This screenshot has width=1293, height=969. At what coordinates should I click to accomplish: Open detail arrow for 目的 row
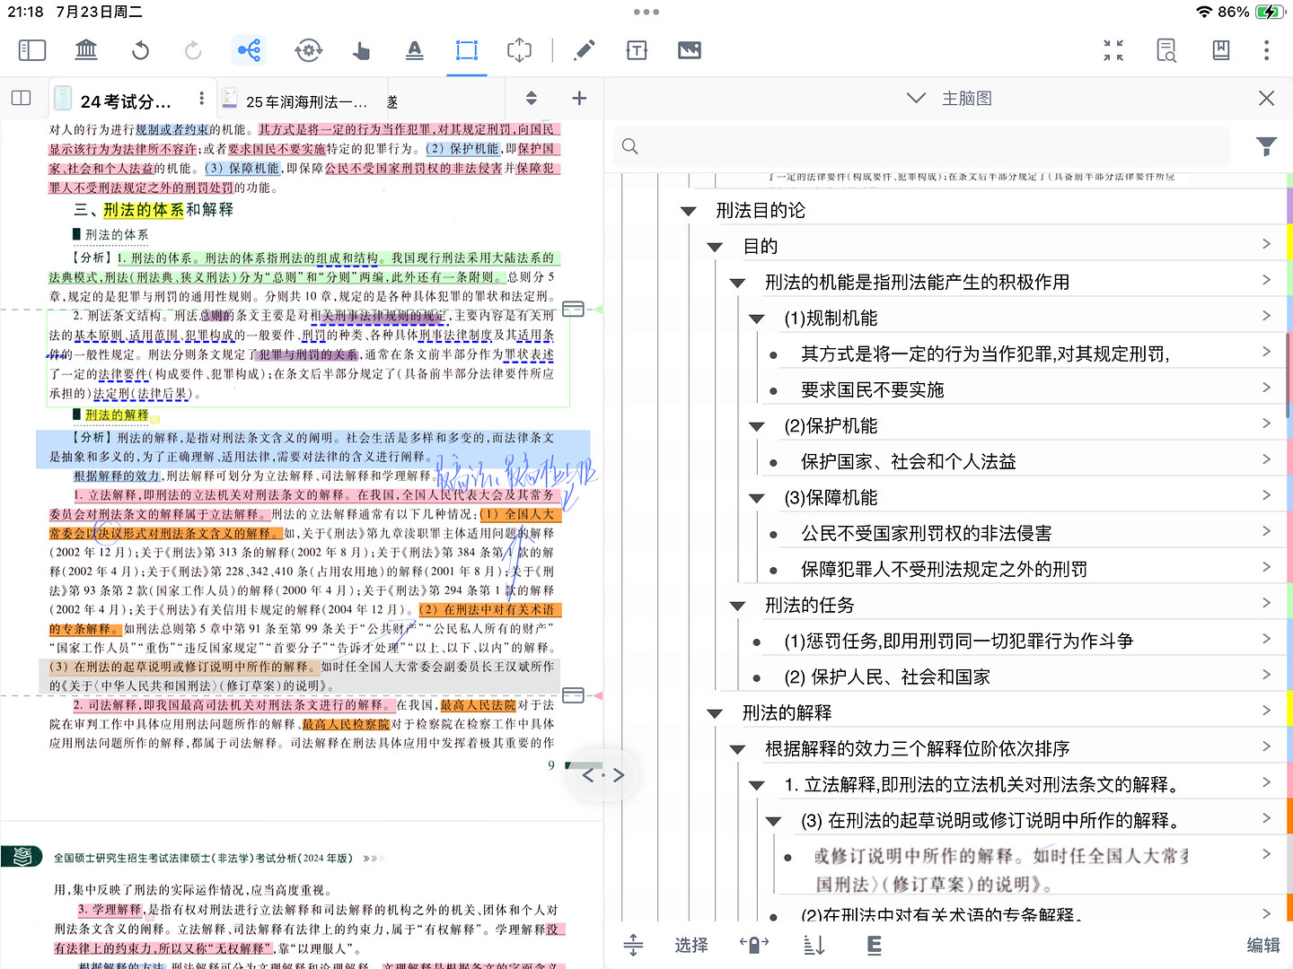1266,244
